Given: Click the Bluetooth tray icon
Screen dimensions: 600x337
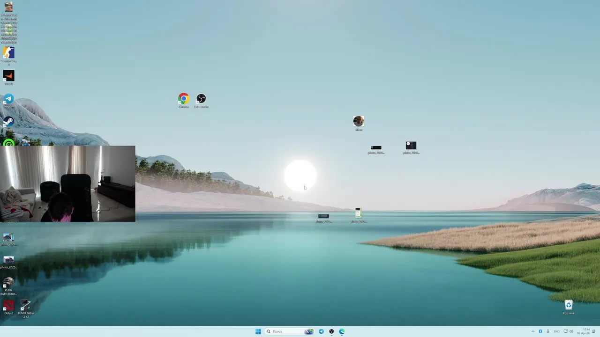Looking at the screenshot, I should (540, 331).
